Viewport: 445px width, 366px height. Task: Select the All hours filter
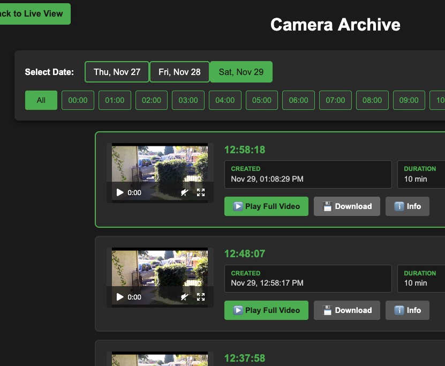[41, 100]
